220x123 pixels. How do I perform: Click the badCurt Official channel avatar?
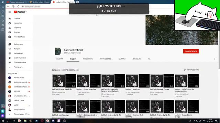tap(58, 51)
